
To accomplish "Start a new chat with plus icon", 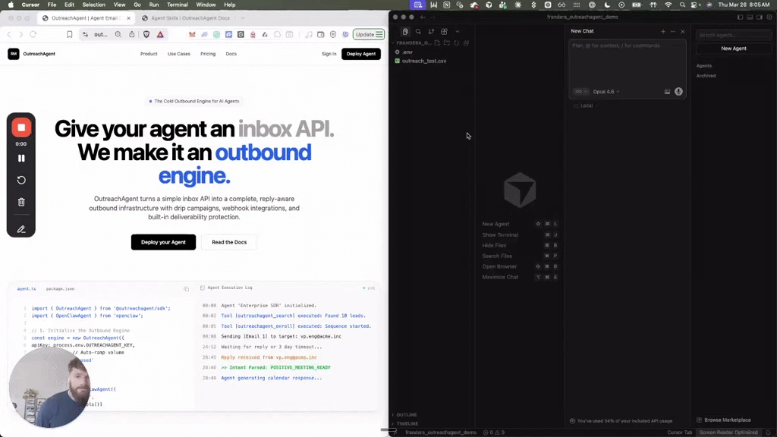I will tap(663, 31).
